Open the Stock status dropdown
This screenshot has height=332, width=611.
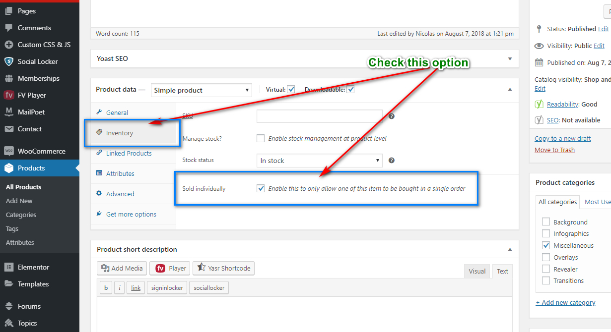coord(320,161)
